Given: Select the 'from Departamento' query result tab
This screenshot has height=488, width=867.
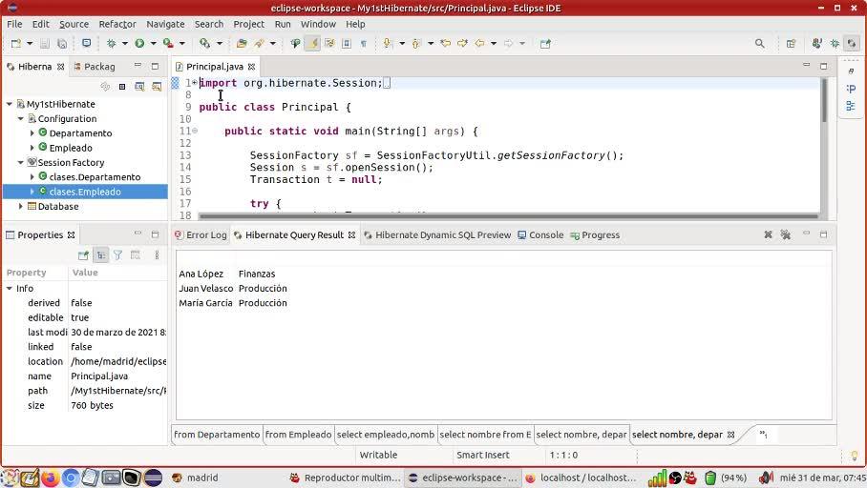Looking at the screenshot, I should [x=217, y=435].
